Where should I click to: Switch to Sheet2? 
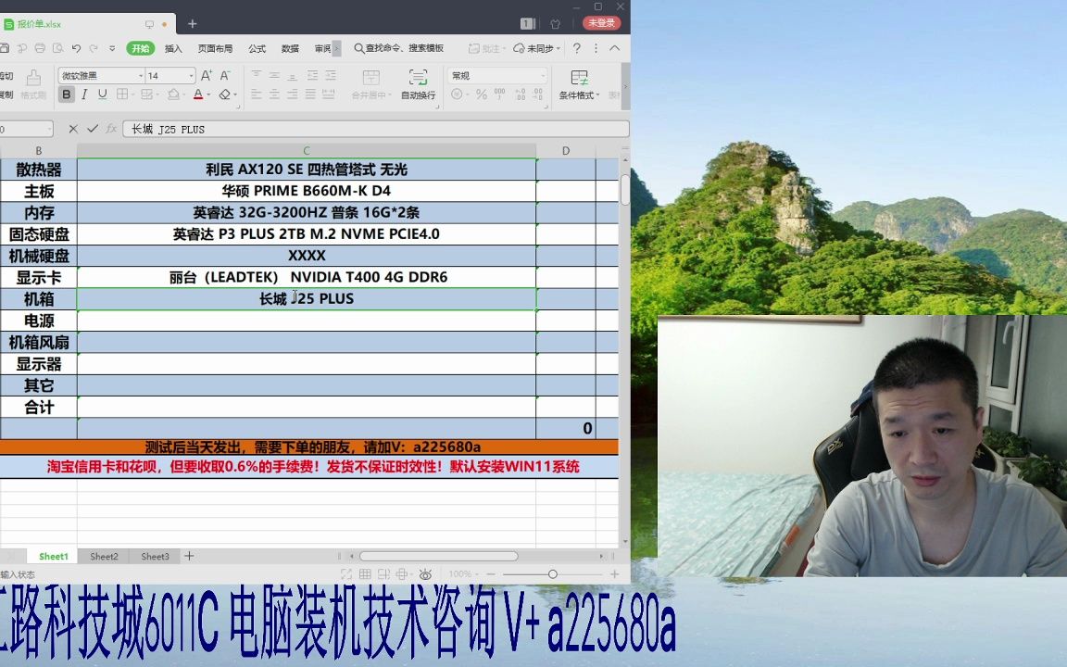103,556
